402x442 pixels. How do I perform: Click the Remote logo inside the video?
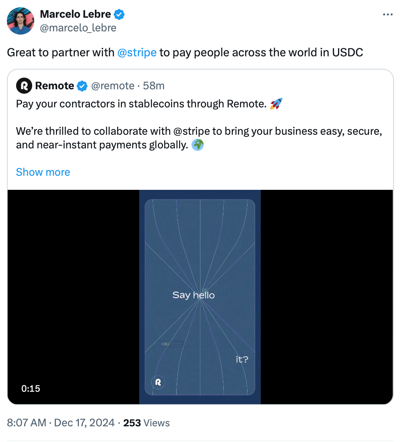pyautogui.click(x=158, y=382)
